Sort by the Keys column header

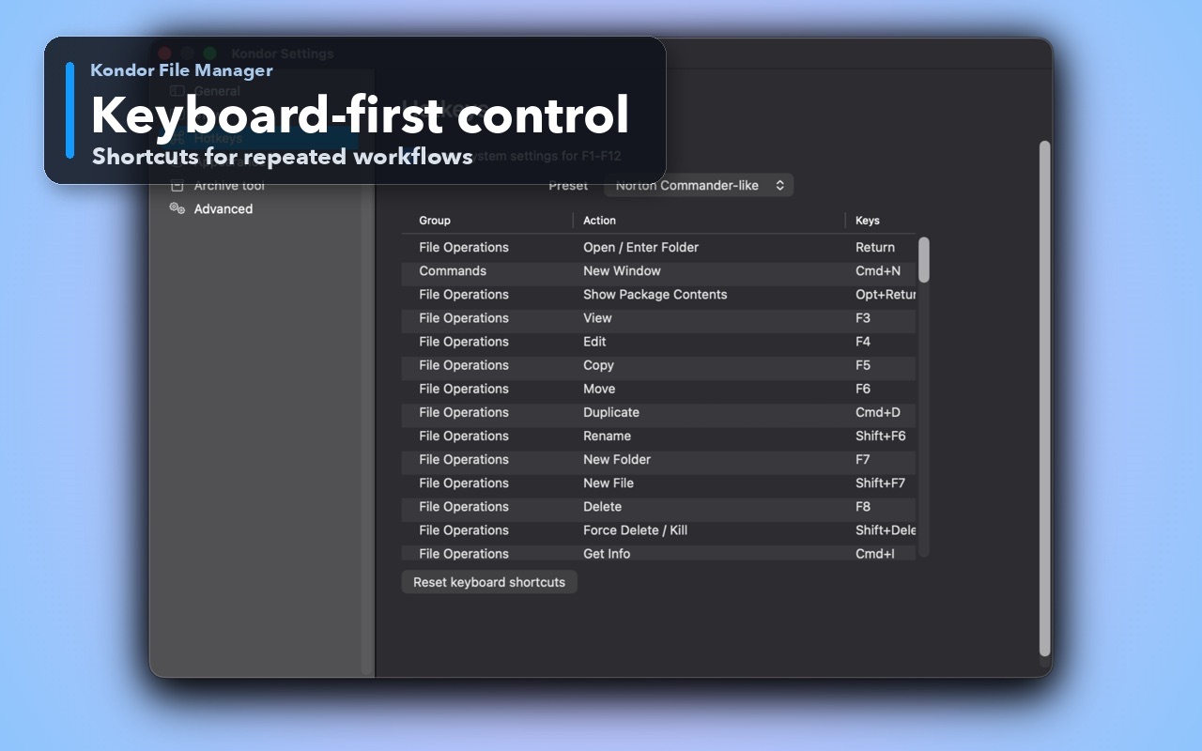[868, 221]
